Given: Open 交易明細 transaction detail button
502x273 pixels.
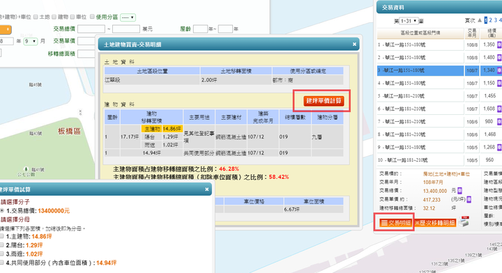Looking at the screenshot, I should click(x=395, y=223).
